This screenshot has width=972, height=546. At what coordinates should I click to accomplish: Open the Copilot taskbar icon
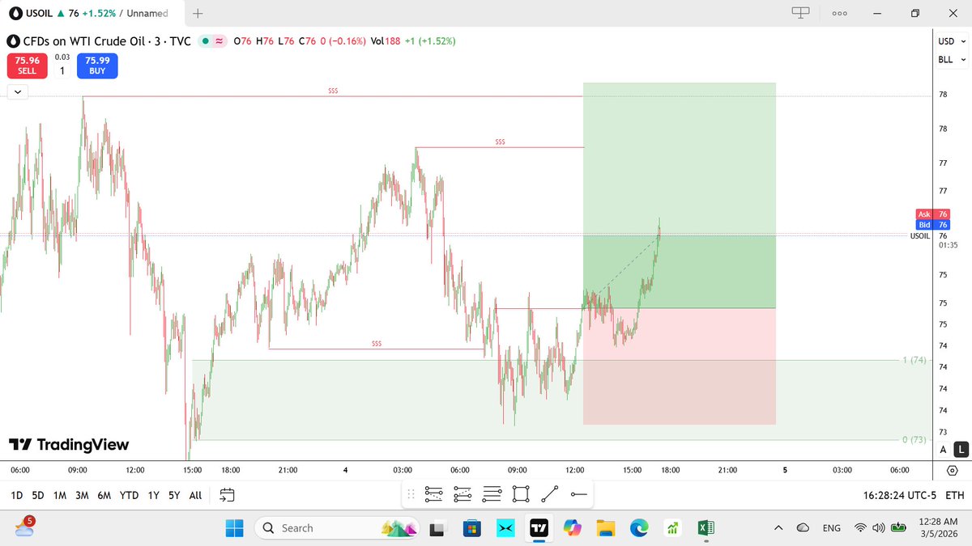pyautogui.click(x=572, y=528)
